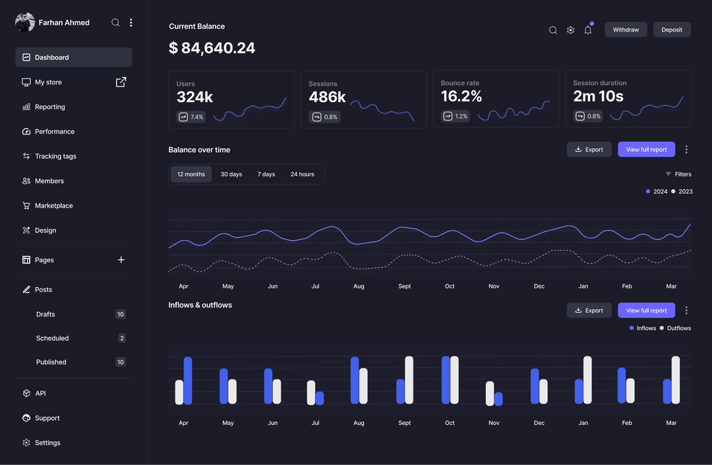712x465 pixels.
Task: Switch to the 30 days view
Action: tap(231, 174)
